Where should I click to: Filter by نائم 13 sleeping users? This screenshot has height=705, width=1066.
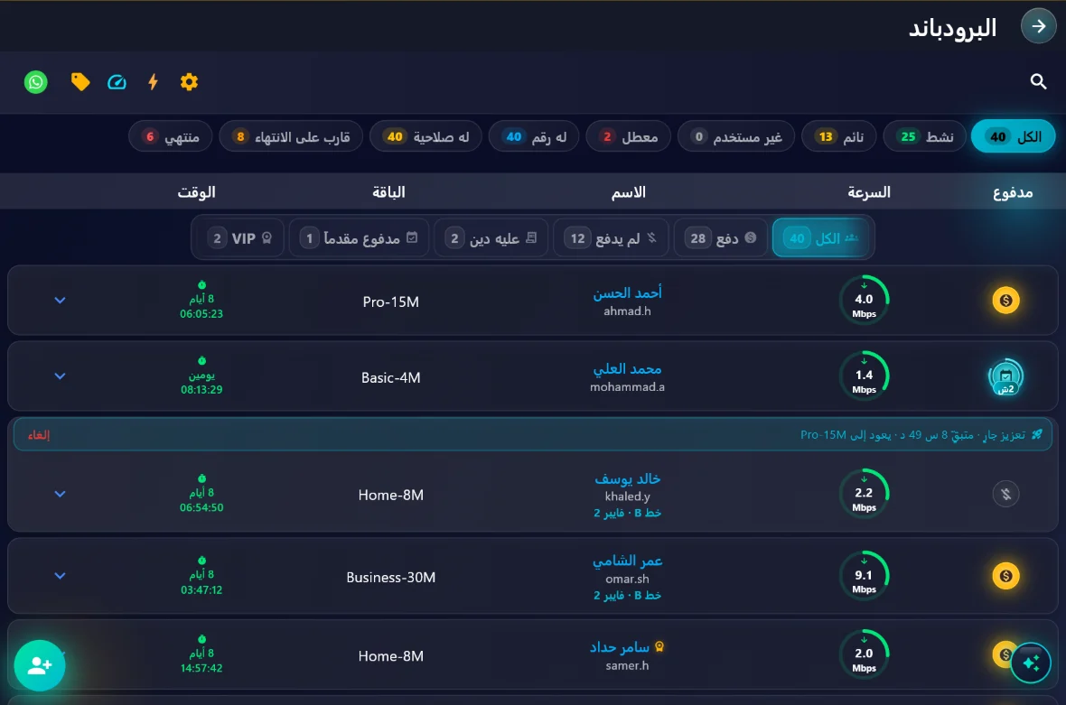tap(839, 136)
